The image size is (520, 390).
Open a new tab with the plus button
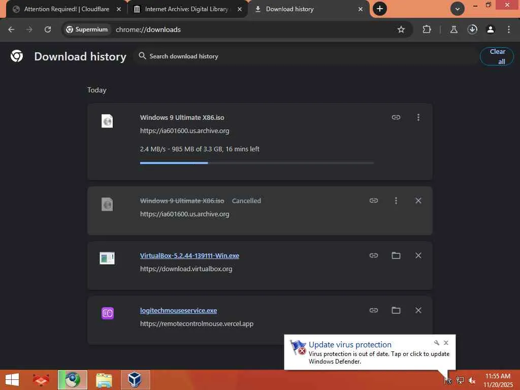[x=380, y=9]
